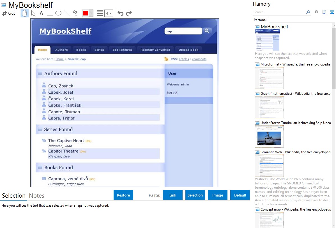Redo the last annotation
The height and width of the screenshot is (228, 336).
pos(129,13)
